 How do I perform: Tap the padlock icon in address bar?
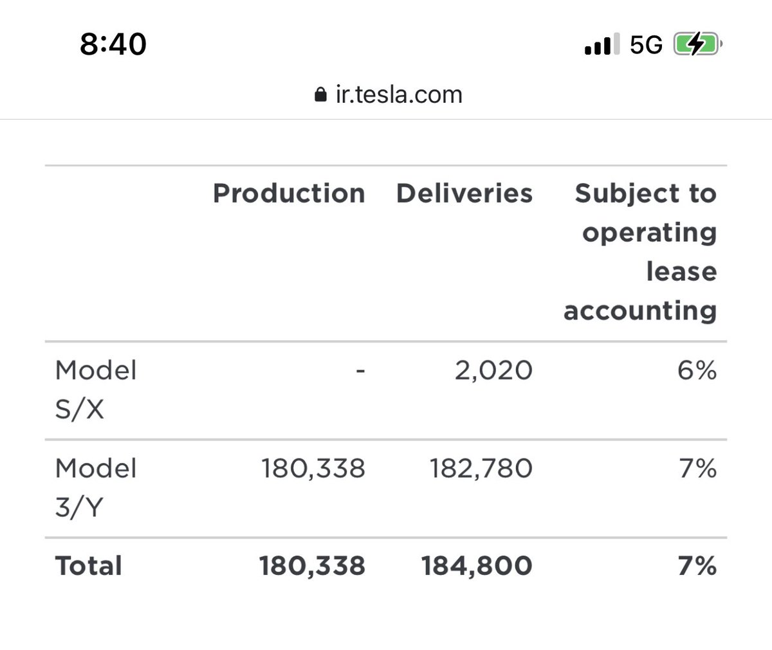[x=320, y=95]
